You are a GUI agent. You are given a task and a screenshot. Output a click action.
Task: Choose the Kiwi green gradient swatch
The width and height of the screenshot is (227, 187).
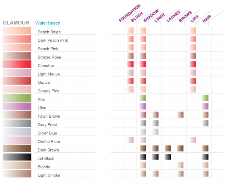point(17,98)
